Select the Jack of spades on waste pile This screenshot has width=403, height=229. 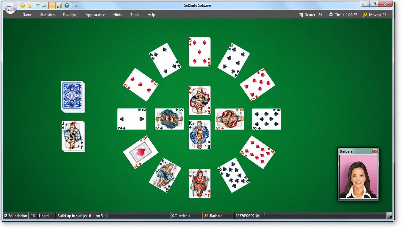tap(73, 136)
